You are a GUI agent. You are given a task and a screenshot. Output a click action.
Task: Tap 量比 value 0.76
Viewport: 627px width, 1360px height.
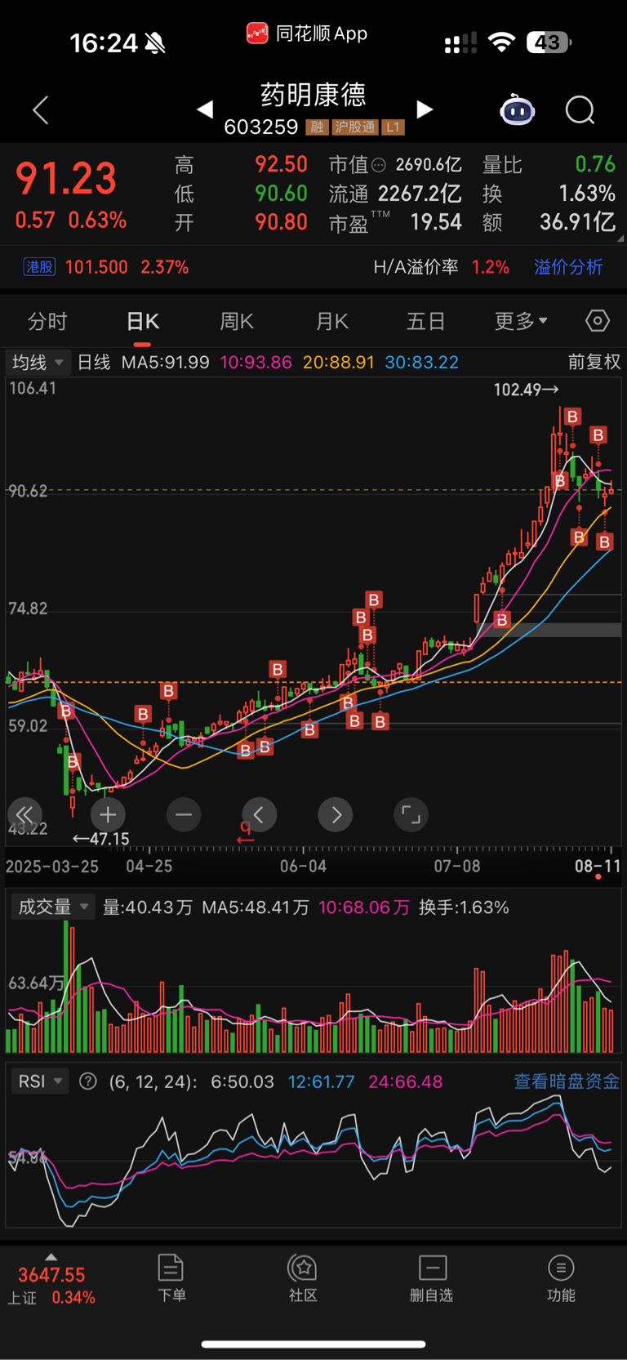coord(595,164)
